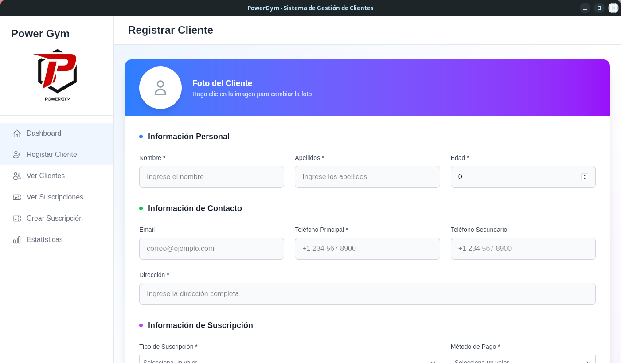The height and width of the screenshot is (363, 621).
Task: Focus the Nombre input field
Action: click(211, 177)
